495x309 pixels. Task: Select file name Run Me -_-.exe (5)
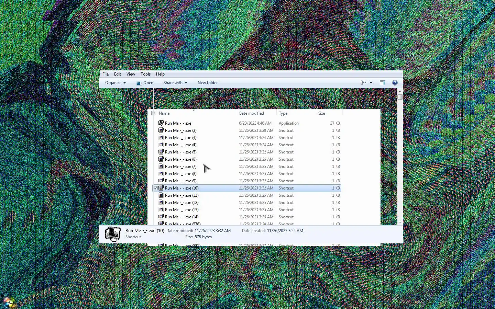click(x=180, y=152)
